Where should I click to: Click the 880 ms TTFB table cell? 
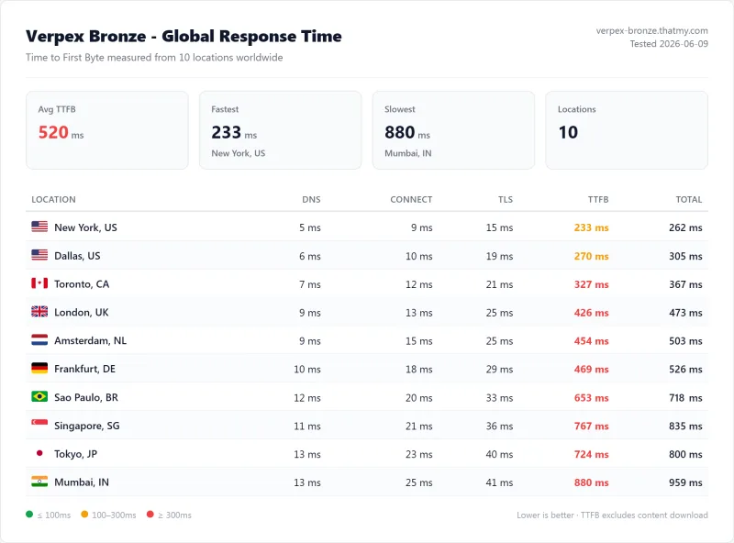(x=591, y=482)
